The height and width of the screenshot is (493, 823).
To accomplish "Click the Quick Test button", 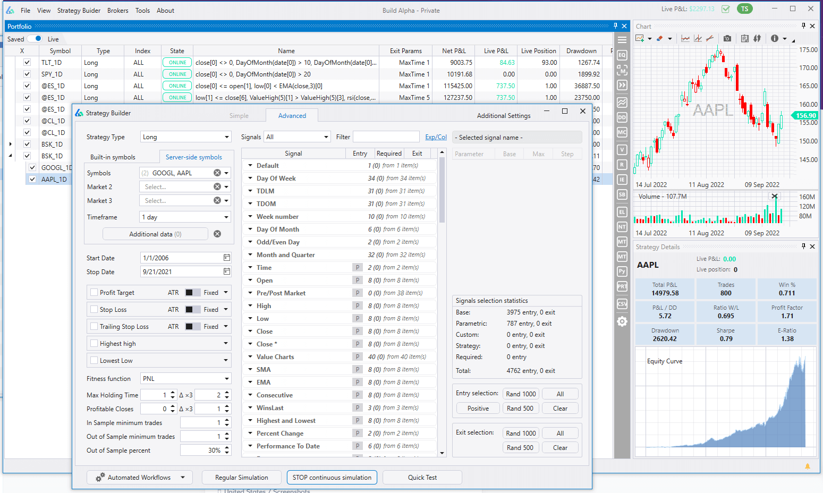I will pos(422,478).
